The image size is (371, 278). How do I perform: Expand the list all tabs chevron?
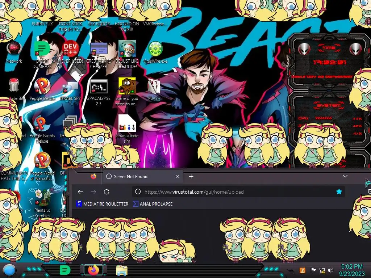(345, 176)
